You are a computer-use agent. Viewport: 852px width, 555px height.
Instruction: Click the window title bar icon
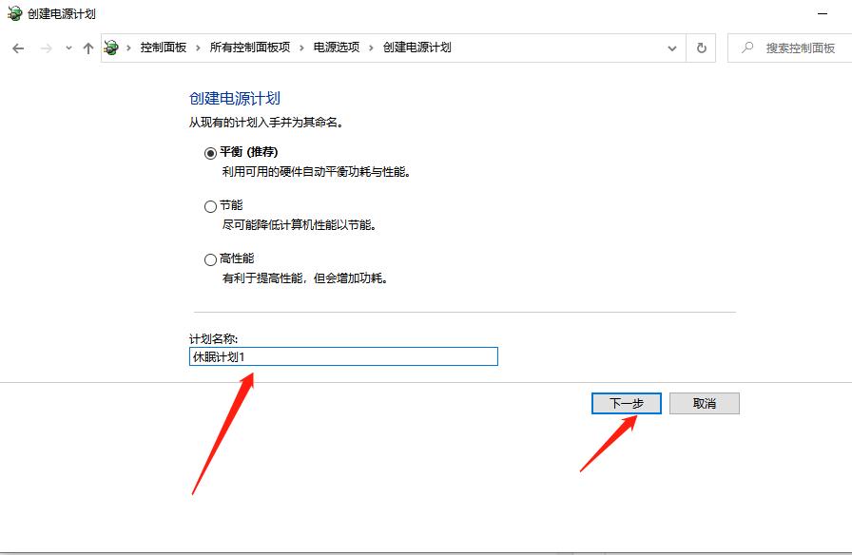tap(14, 13)
